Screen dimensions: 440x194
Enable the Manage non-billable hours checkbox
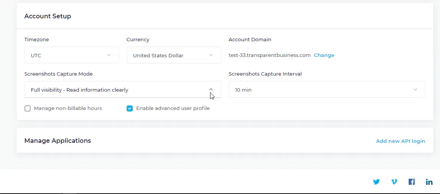click(x=28, y=108)
